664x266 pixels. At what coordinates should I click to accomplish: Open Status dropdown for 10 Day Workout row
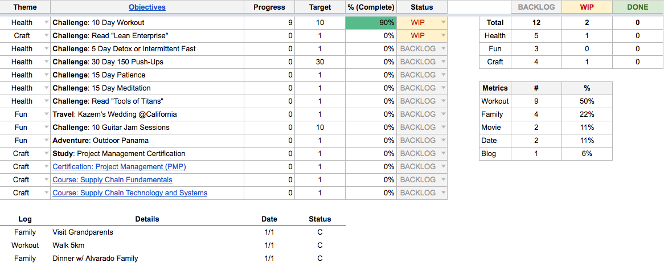click(x=442, y=23)
